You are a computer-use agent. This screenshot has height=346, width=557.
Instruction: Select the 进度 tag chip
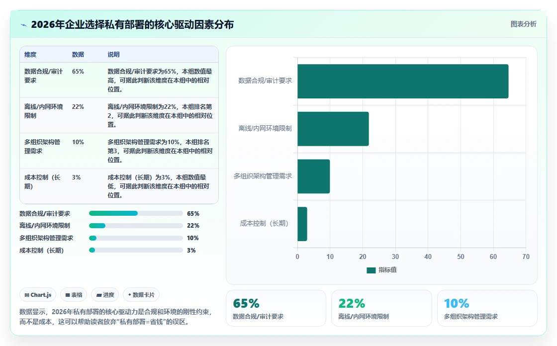pyautogui.click(x=105, y=295)
